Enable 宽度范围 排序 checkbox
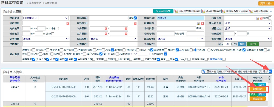This screenshot has height=107, width=274. click(x=57, y=28)
